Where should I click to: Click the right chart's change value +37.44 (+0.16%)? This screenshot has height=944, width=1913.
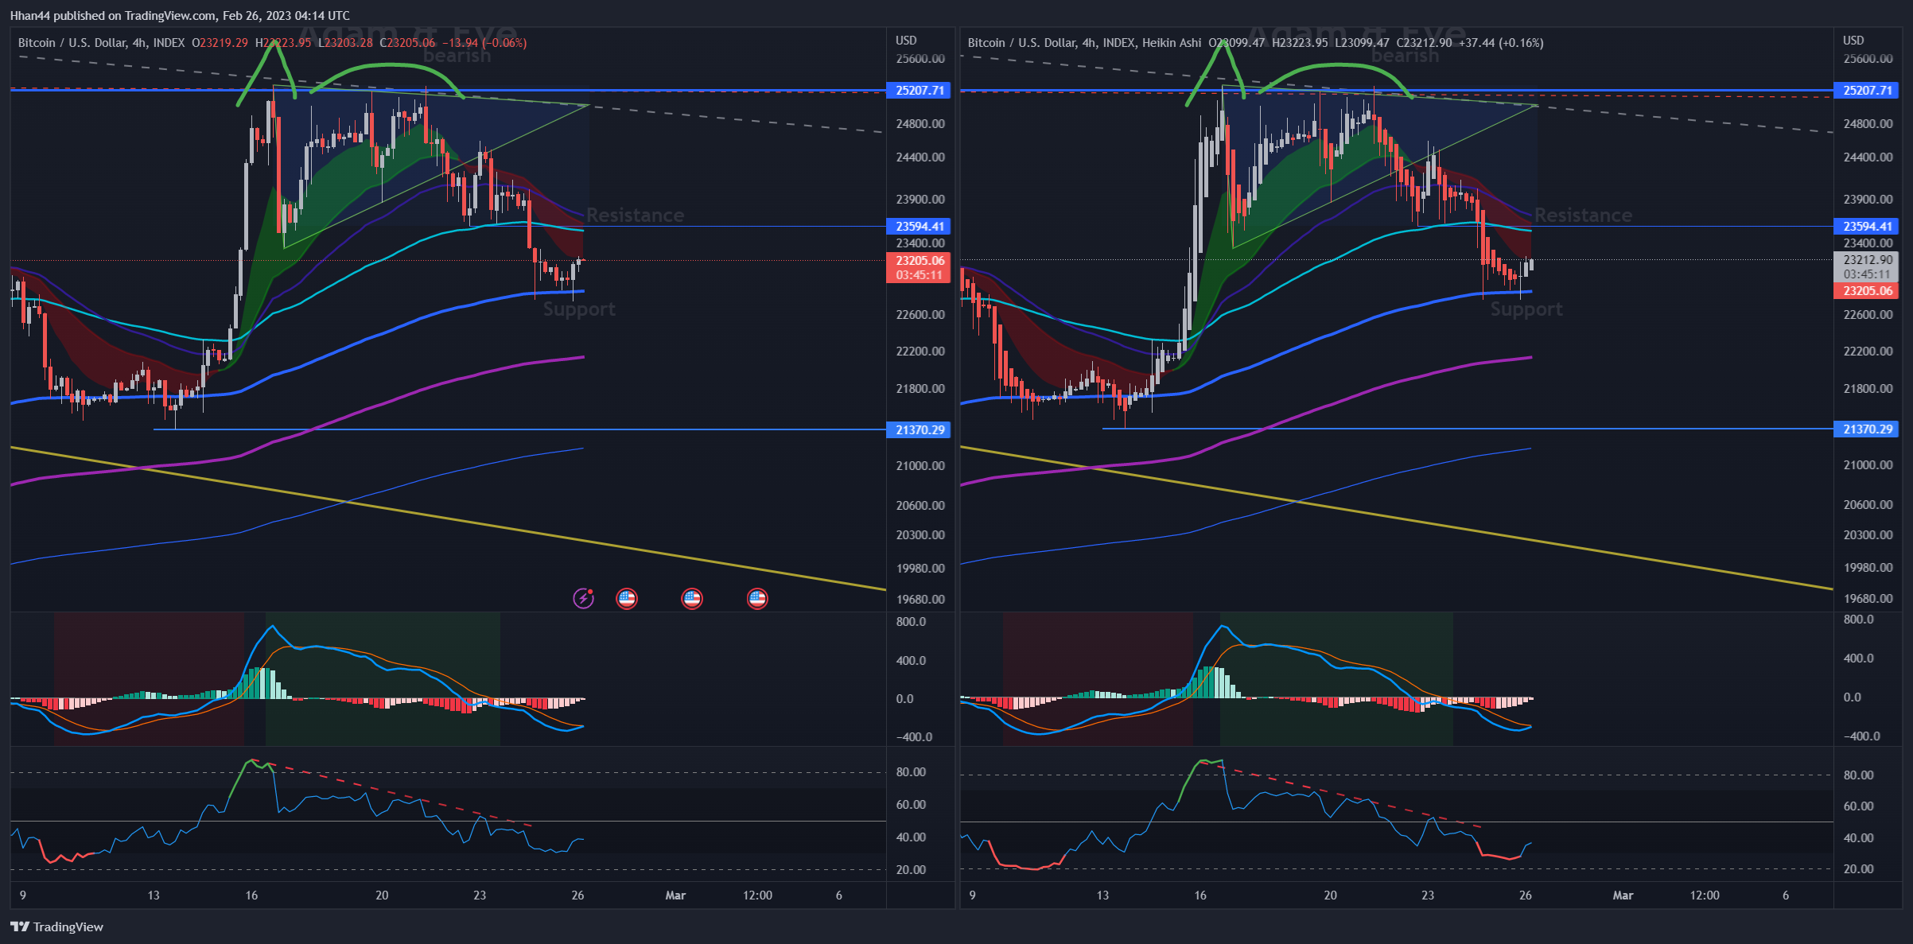point(1501,43)
